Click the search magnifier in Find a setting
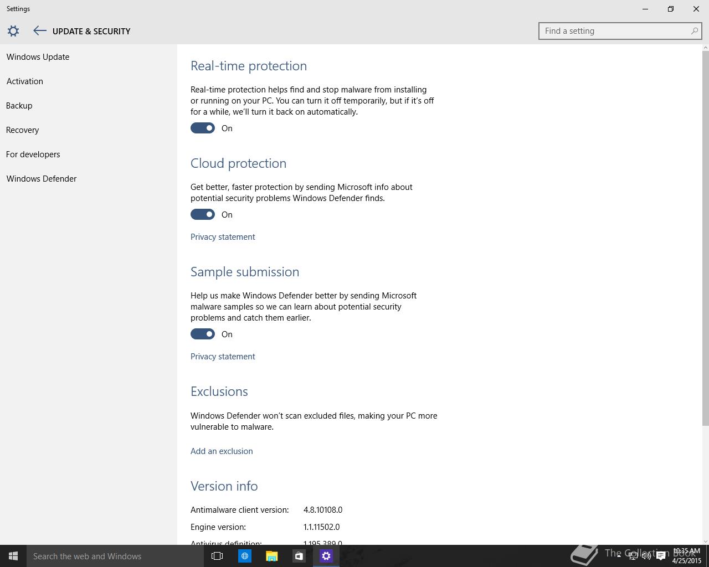The width and height of the screenshot is (709, 567). [x=694, y=31]
